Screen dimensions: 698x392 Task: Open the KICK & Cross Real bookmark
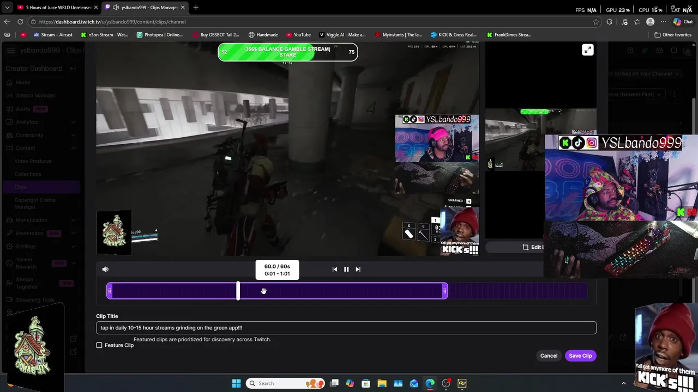click(454, 35)
